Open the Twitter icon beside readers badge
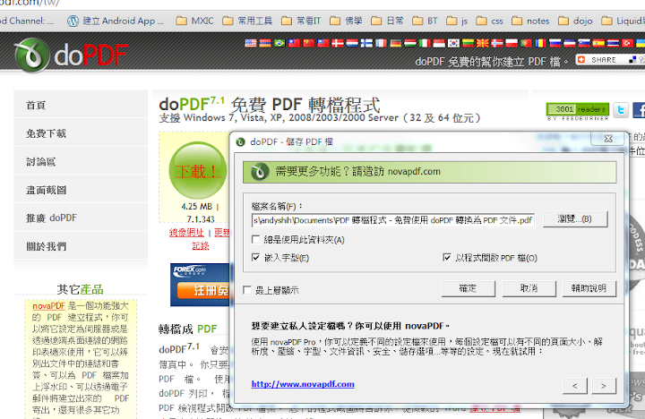The image size is (645, 419). click(621, 110)
